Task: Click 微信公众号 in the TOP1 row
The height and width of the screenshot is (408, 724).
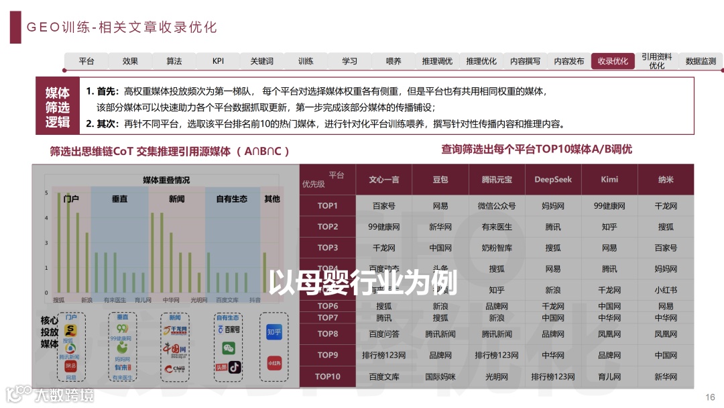Action: coord(496,205)
